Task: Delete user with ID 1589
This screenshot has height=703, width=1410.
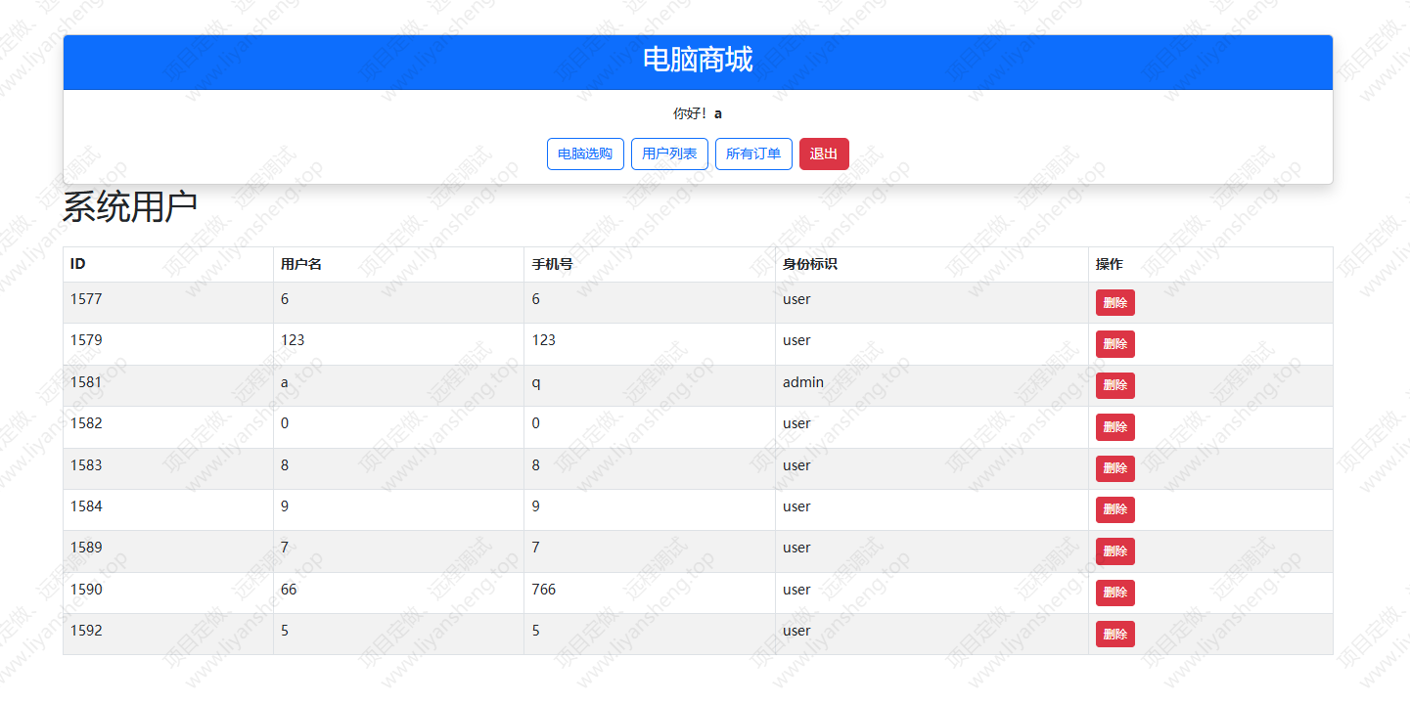Action: click(x=1114, y=551)
